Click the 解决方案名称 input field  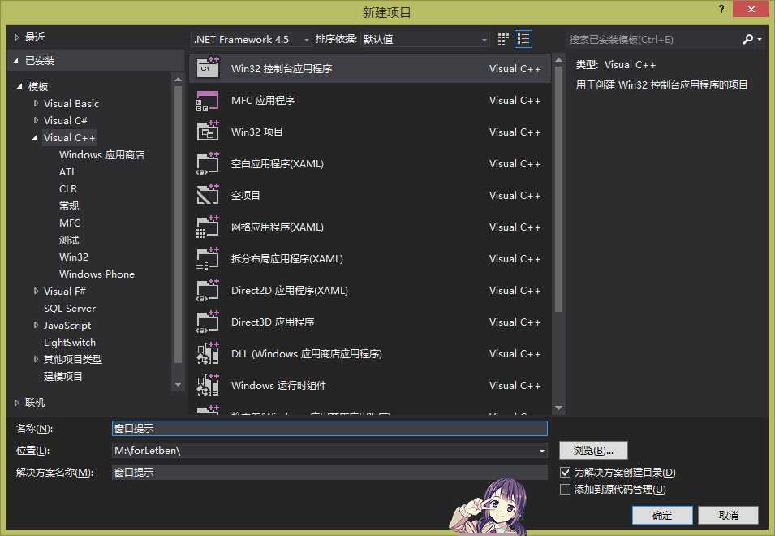[x=329, y=472]
